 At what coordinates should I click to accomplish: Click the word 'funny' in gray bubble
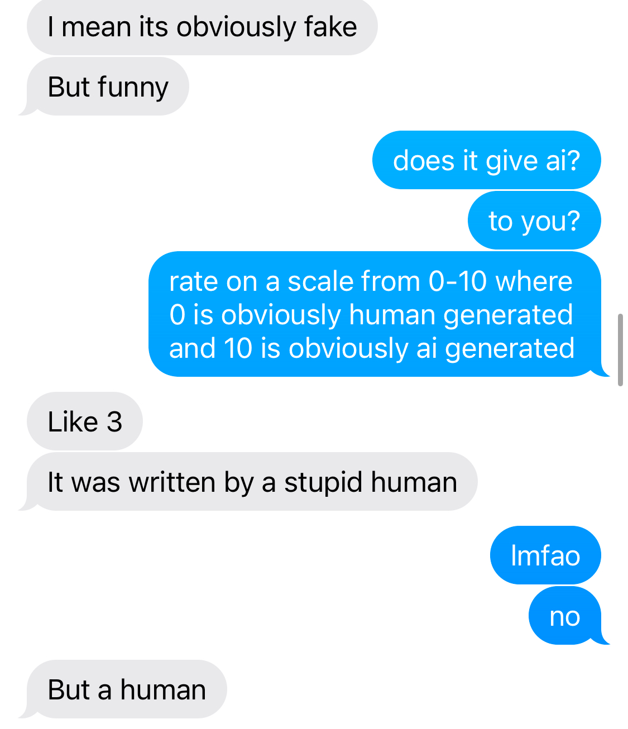click(x=133, y=88)
